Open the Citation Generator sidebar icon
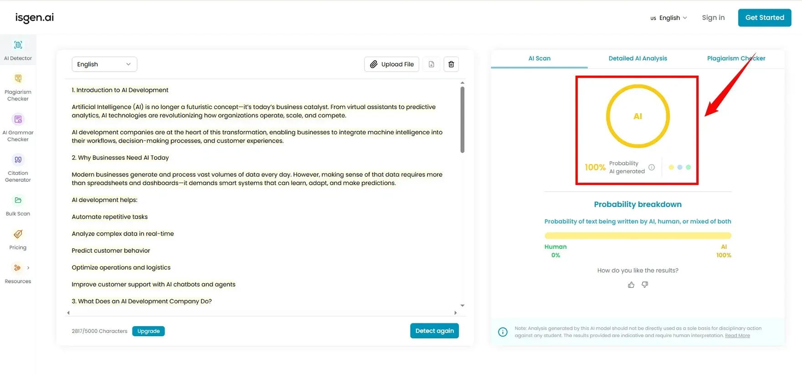 coord(18,159)
